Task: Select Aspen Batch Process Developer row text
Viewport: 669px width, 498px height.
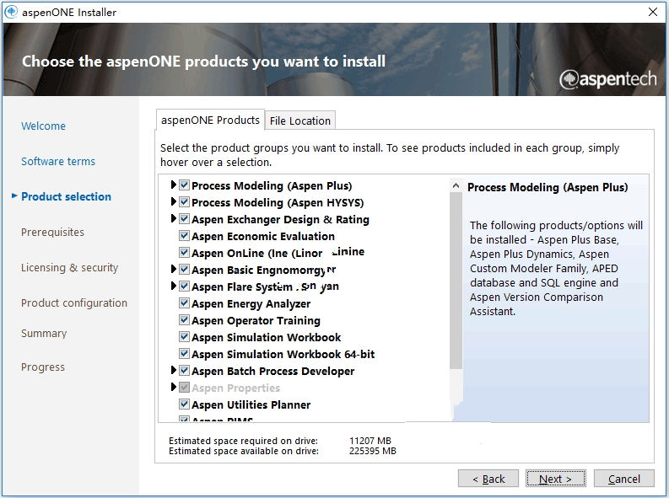Action: point(272,371)
